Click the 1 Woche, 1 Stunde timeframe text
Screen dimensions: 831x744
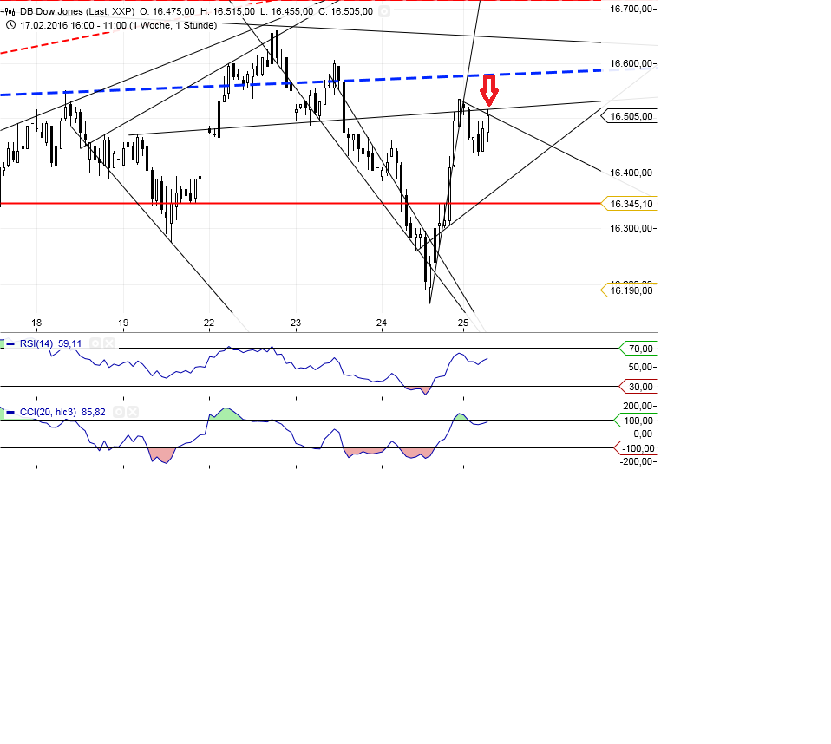(172, 25)
